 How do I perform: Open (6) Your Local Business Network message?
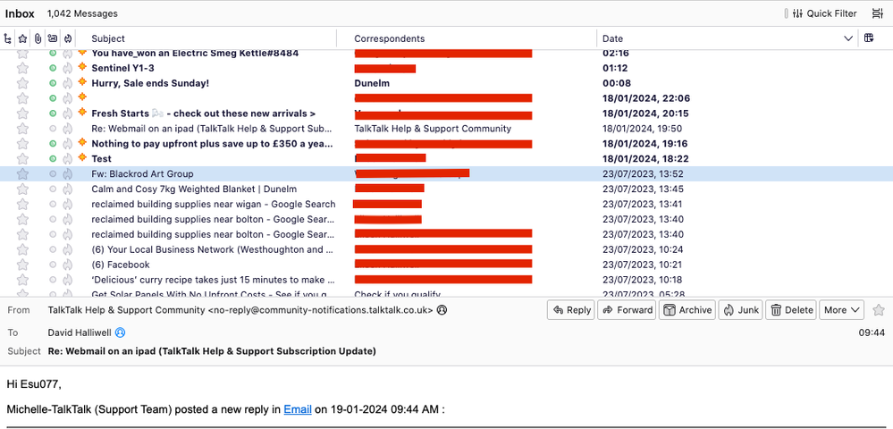213,249
